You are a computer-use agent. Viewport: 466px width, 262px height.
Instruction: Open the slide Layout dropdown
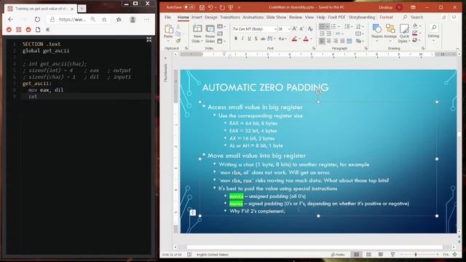[x=221, y=27]
